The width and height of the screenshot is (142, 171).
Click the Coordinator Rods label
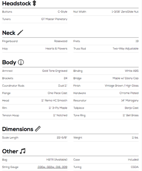(13, 85)
